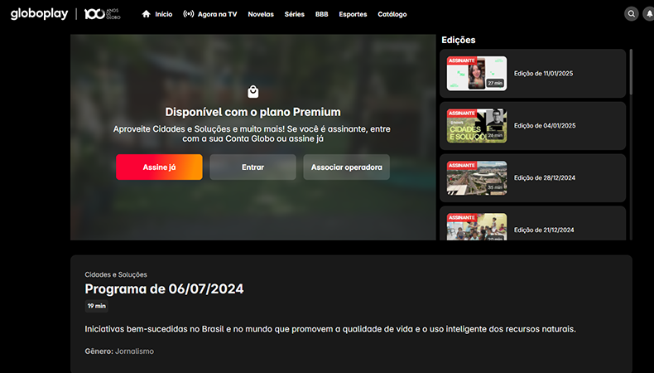Open thumbnail for Edição de 28/12/2024

477,178
